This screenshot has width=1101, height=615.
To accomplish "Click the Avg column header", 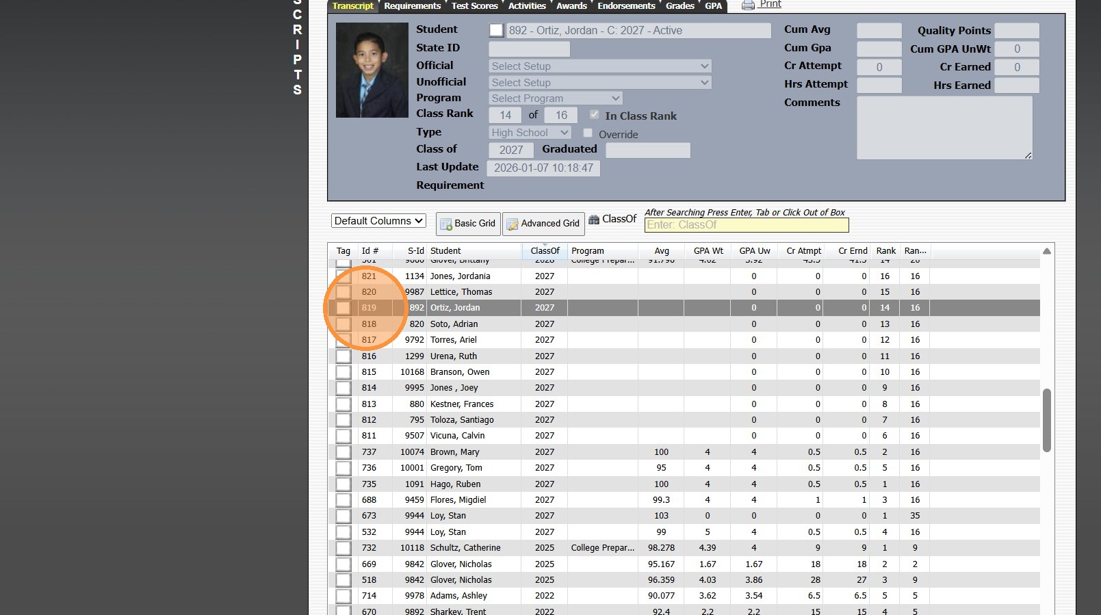I will tap(661, 251).
